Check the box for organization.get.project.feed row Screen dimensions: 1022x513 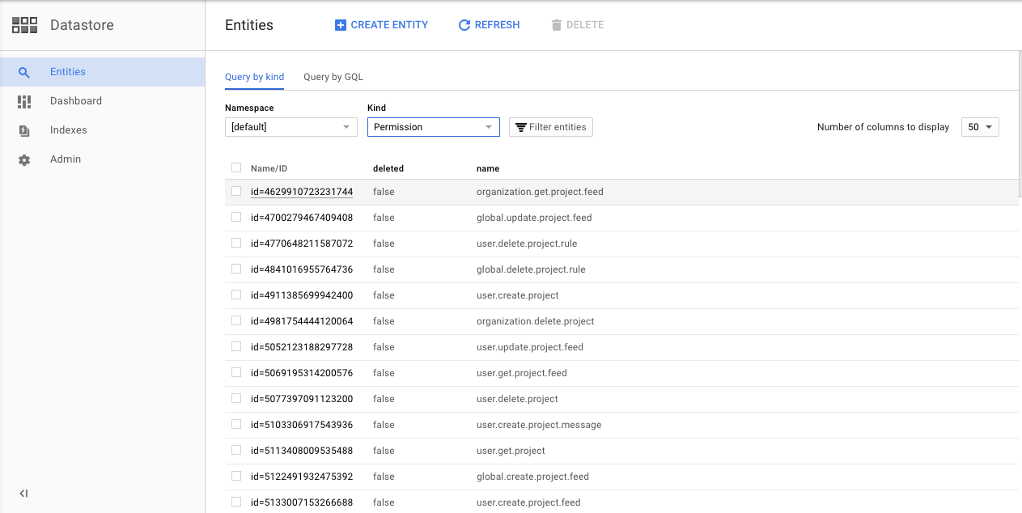(x=236, y=191)
